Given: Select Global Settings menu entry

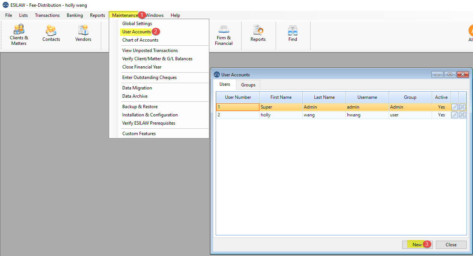Looking at the screenshot, I should click(x=137, y=24).
